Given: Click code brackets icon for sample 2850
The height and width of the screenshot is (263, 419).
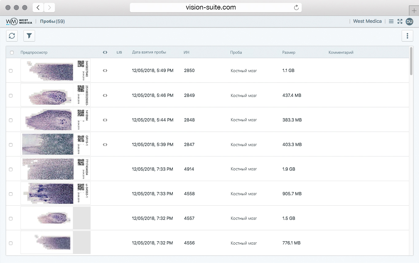Looking at the screenshot, I should [105, 71].
